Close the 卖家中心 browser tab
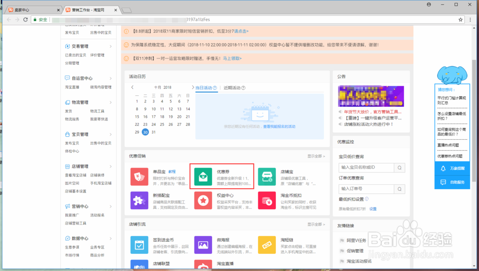Viewport: 479px width, 271px height. (x=58, y=10)
